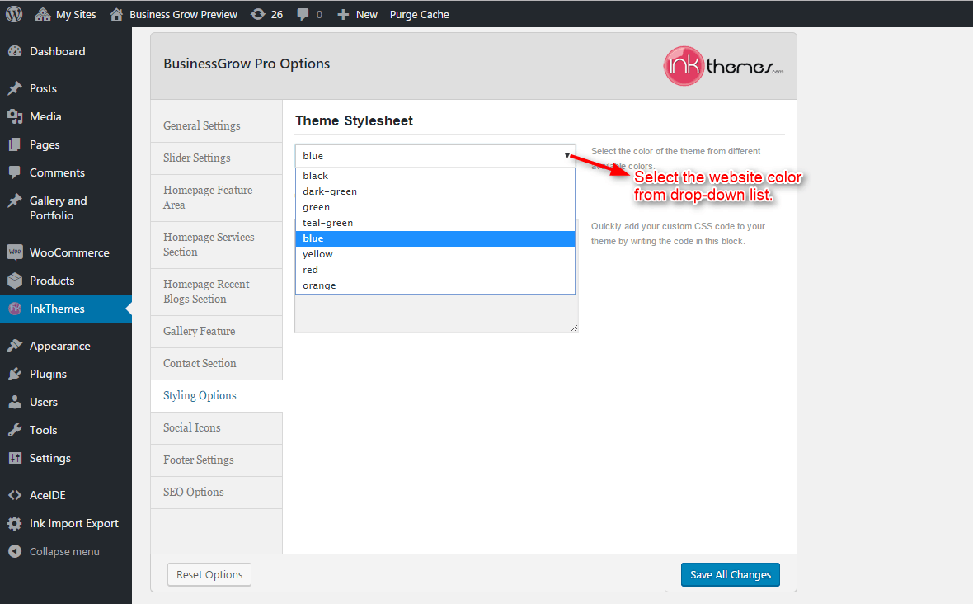Click the Products box icon

(15, 281)
